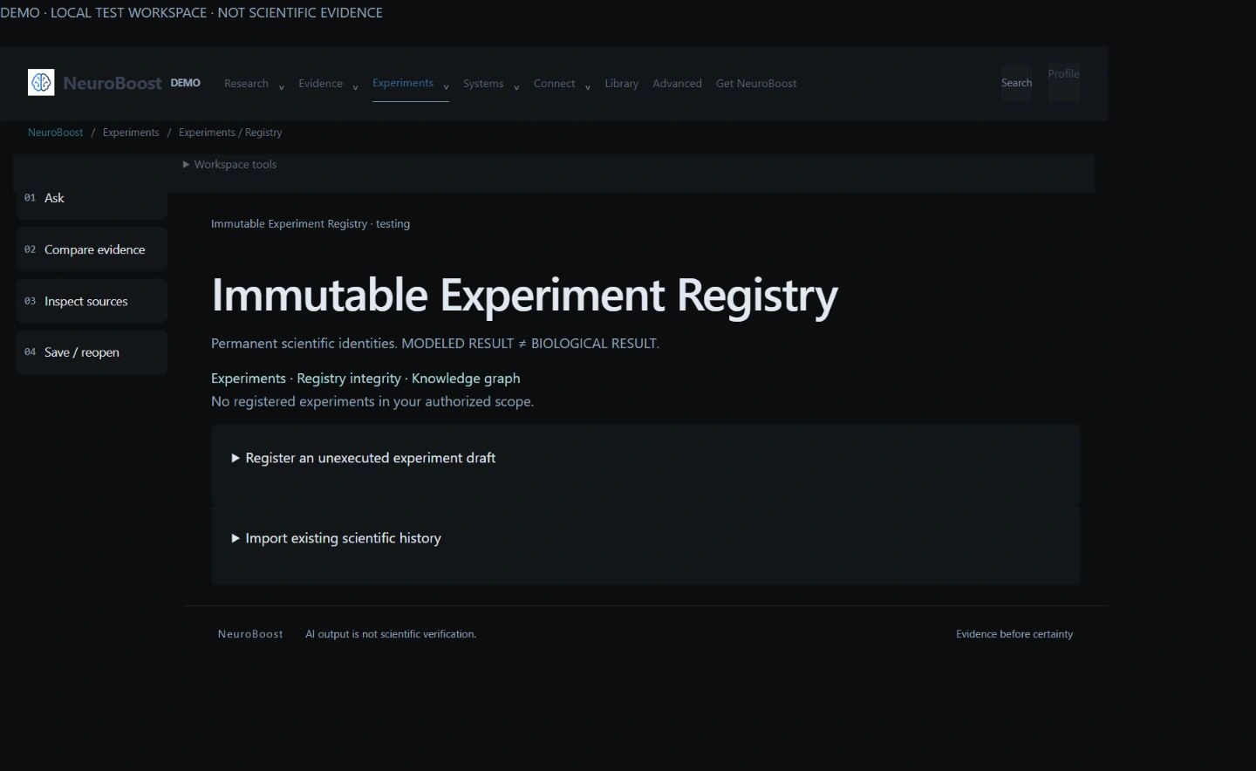
Task: Select step 01 Ask in sidebar
Action: pos(91,198)
